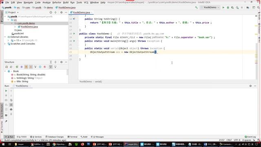This screenshot has height=147, width=261.
Task: Open the File menu
Action: coord(7,2)
